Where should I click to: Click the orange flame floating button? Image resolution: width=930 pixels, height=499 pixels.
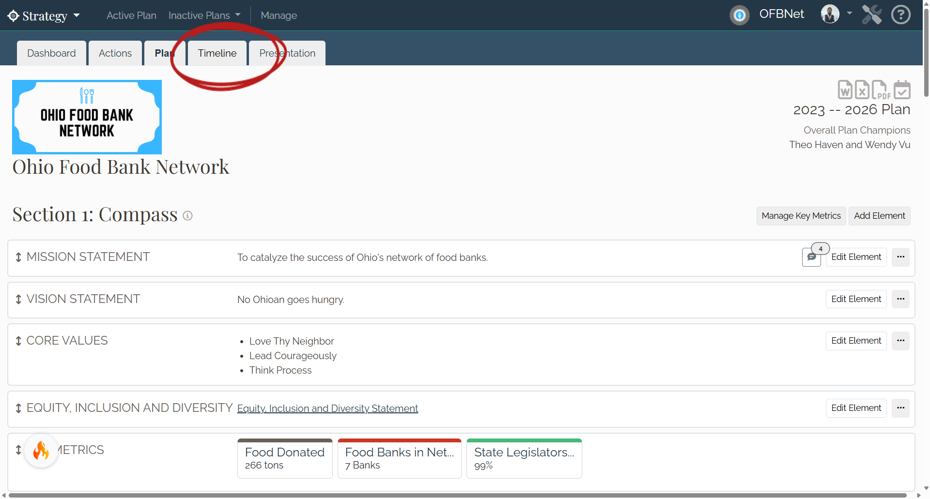pos(41,451)
